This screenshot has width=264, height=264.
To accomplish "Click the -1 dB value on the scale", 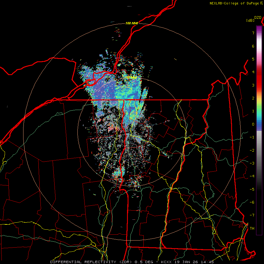I will (x=252, y=137).
